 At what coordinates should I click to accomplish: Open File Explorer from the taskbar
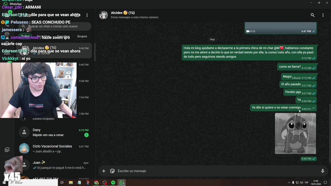coord(71,183)
